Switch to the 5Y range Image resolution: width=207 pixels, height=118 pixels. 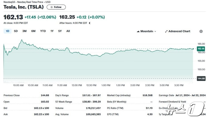pyautogui.click(x=60, y=31)
